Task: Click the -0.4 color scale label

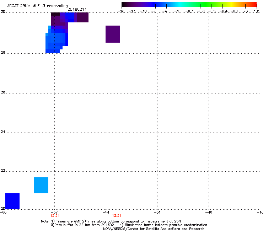Action: point(224,11)
